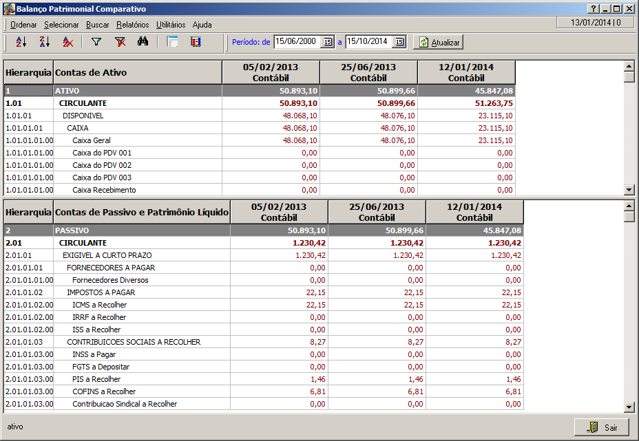This screenshot has width=639, height=441.
Task: Clear sorting with the crossed-out sort icon
Action: [67, 42]
